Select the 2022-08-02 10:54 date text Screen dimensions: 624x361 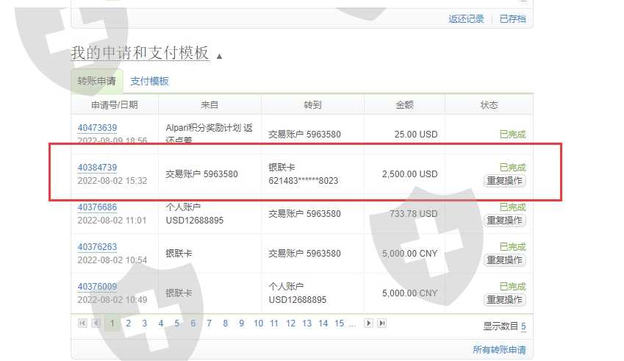click(x=112, y=260)
